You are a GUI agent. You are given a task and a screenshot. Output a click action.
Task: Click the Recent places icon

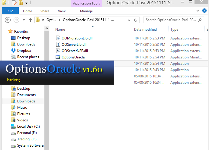click(13, 57)
